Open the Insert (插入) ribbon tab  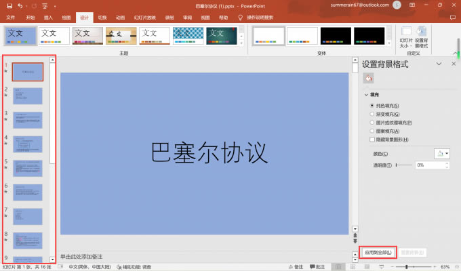(48, 16)
